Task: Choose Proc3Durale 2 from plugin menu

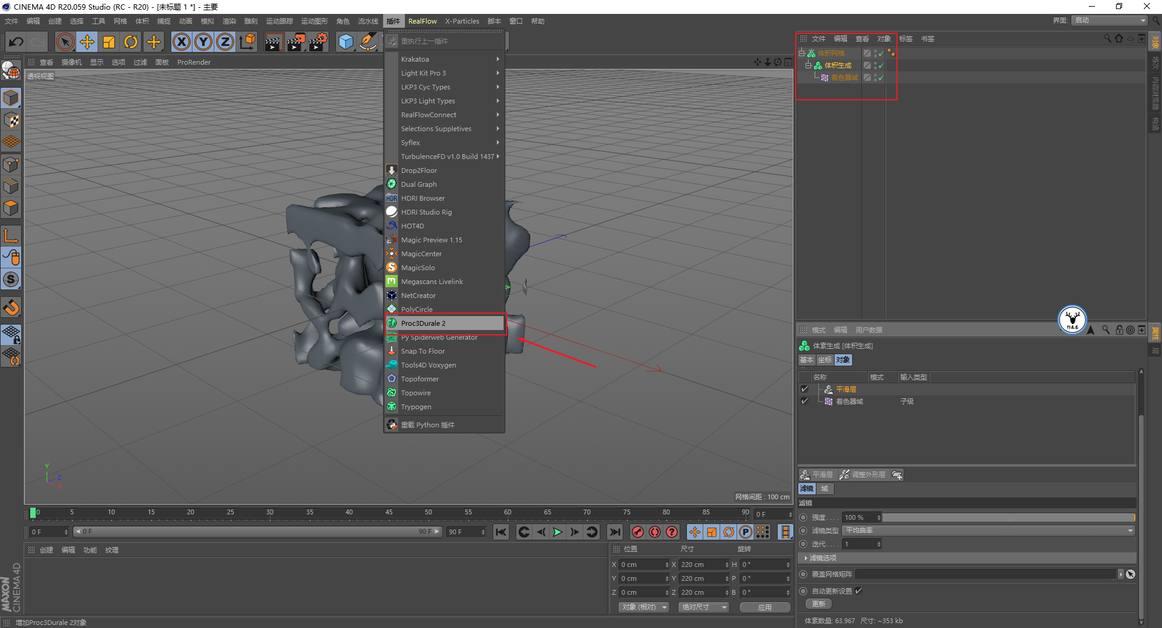Action: (x=444, y=323)
